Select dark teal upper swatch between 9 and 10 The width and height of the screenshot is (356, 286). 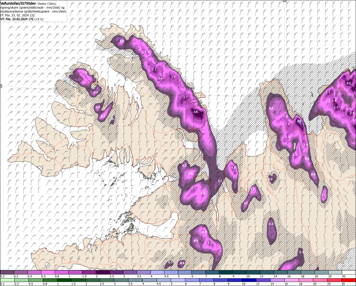pyautogui.click(x=239, y=272)
